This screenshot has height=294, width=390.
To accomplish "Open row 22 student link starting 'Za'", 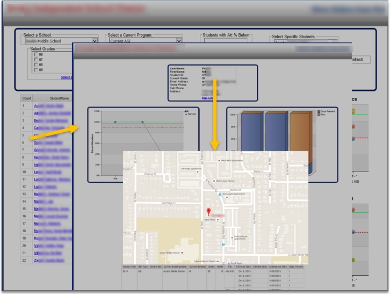I will [49, 260].
